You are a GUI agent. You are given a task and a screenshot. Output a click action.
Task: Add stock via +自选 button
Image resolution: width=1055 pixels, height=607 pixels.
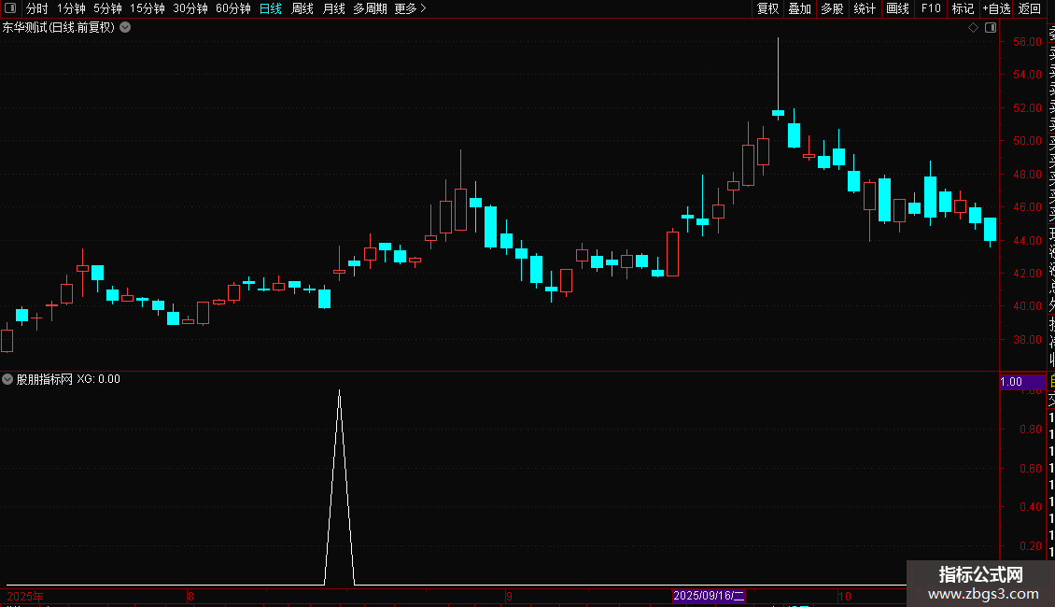click(x=996, y=8)
